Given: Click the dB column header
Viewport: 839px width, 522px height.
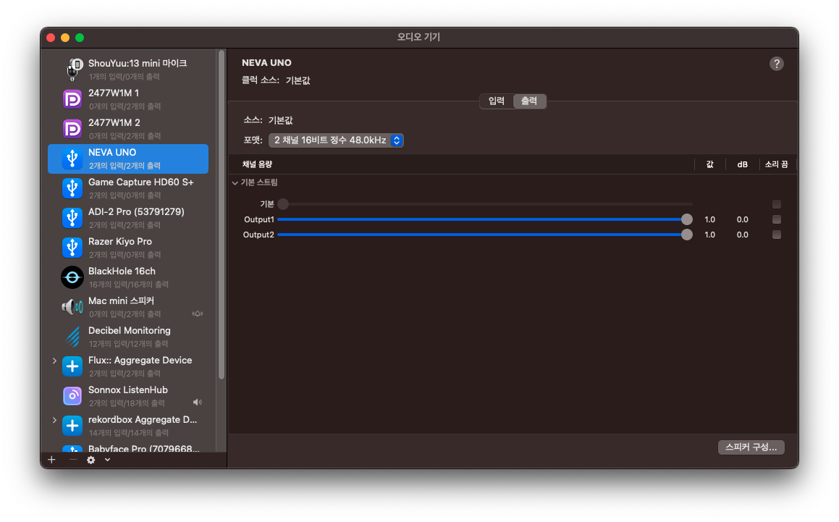Looking at the screenshot, I should (742, 164).
